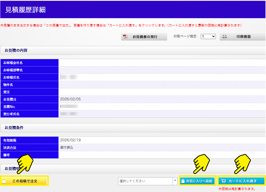Select the 見積No. row label
The image size is (266, 192).
9,107
